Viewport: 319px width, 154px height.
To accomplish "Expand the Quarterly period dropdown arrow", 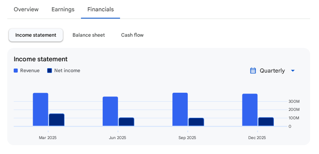I will tap(293, 71).
